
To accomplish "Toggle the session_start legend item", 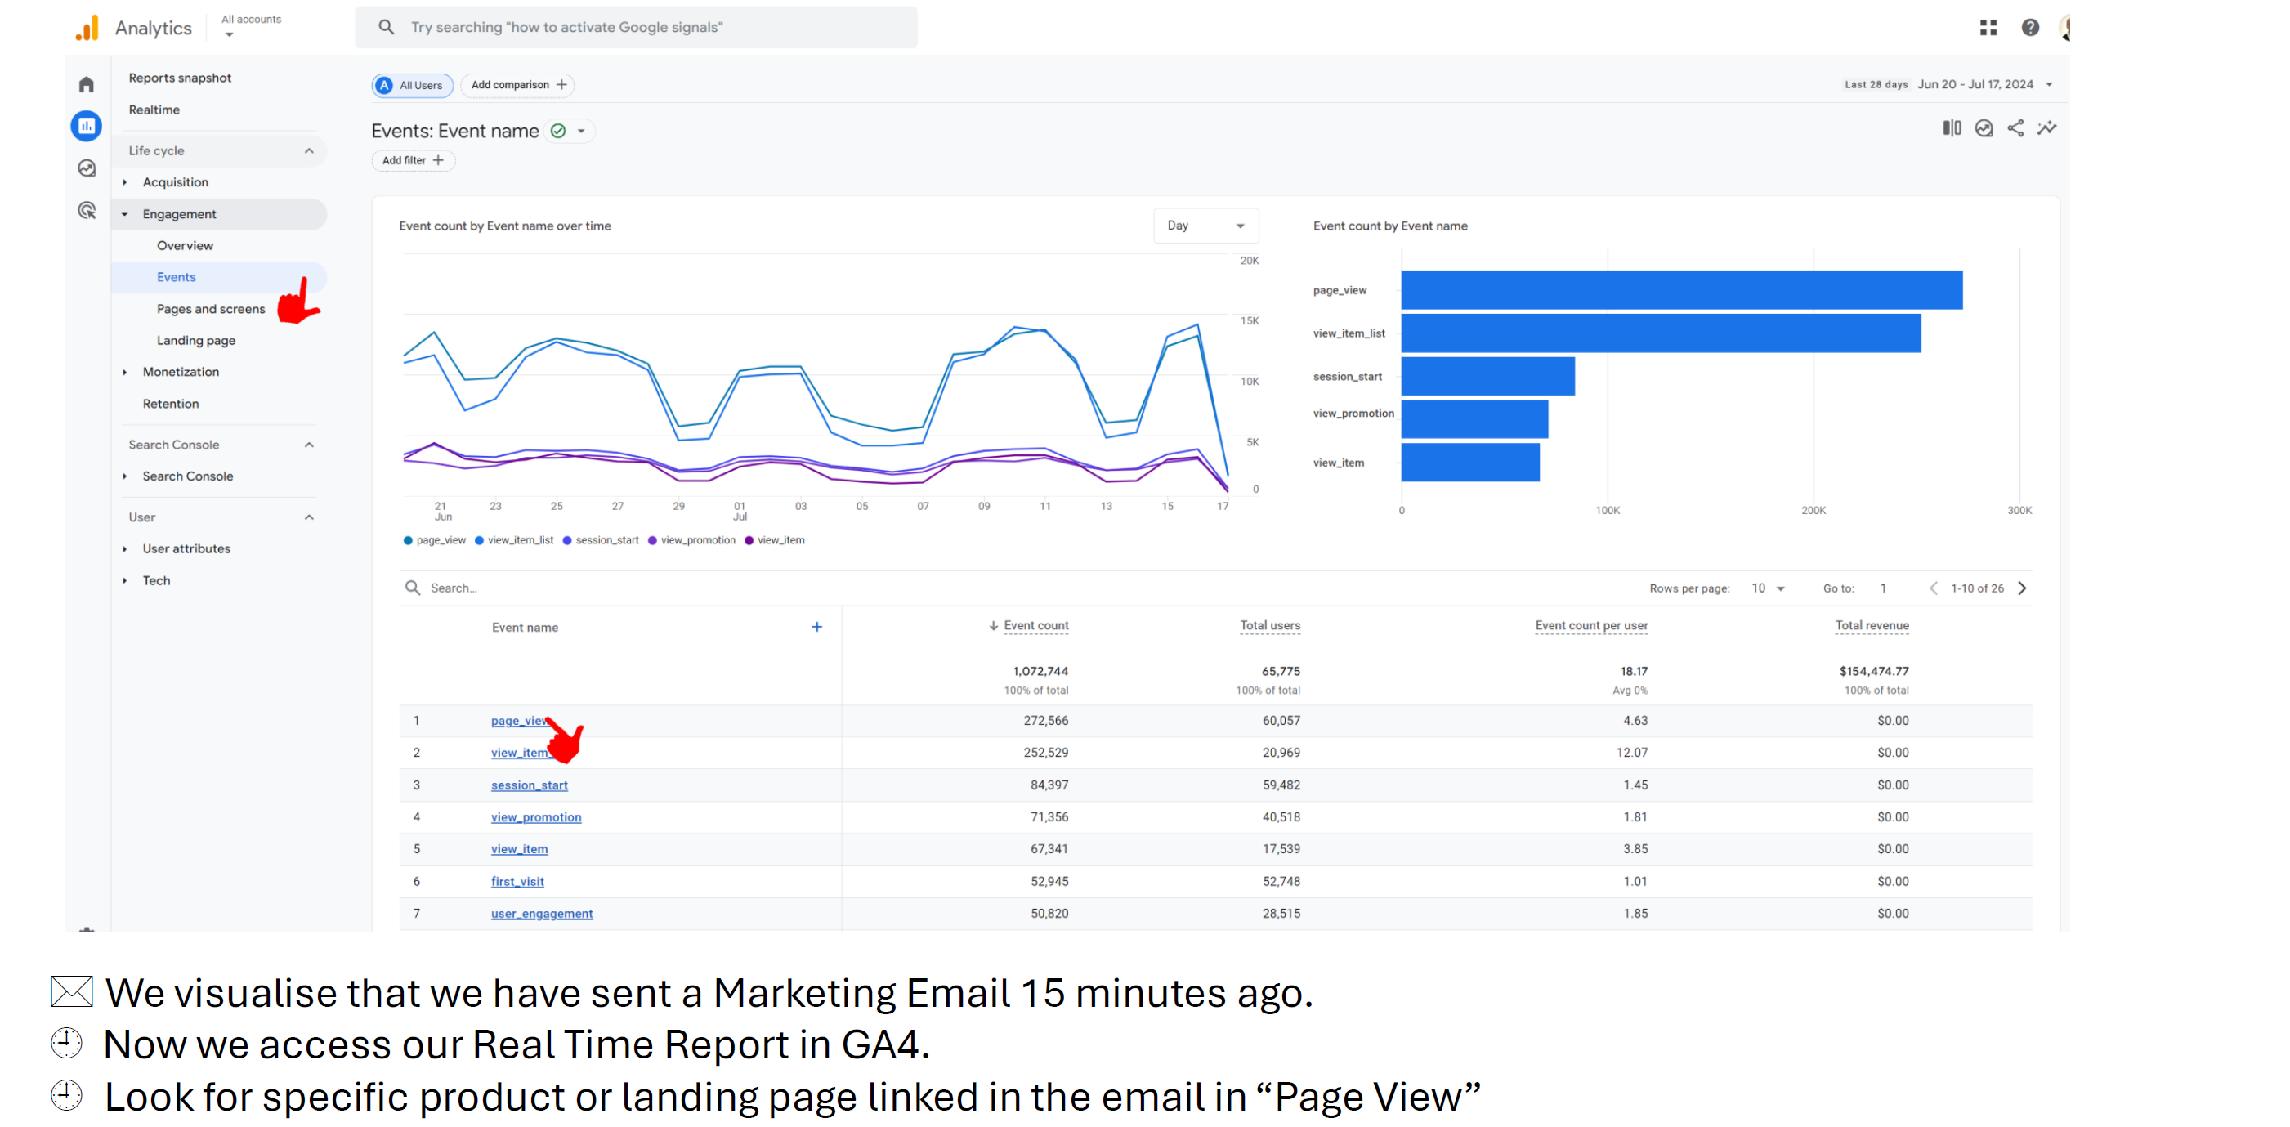I will coord(601,540).
